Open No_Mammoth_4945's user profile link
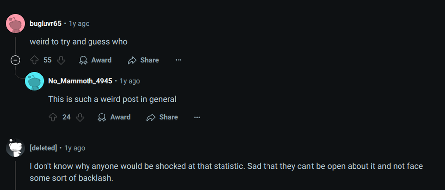Screen dimensions: 445x190 (x=80, y=81)
